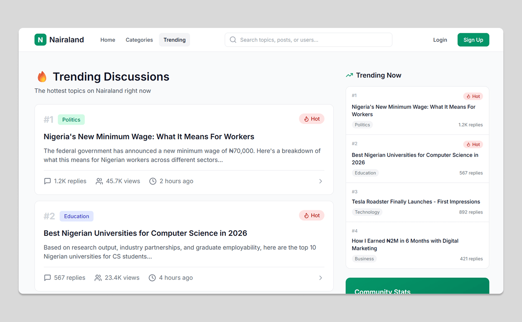The image size is (522, 322).
Task: Click Politics tag on #1 main card
Action: pyautogui.click(x=71, y=120)
